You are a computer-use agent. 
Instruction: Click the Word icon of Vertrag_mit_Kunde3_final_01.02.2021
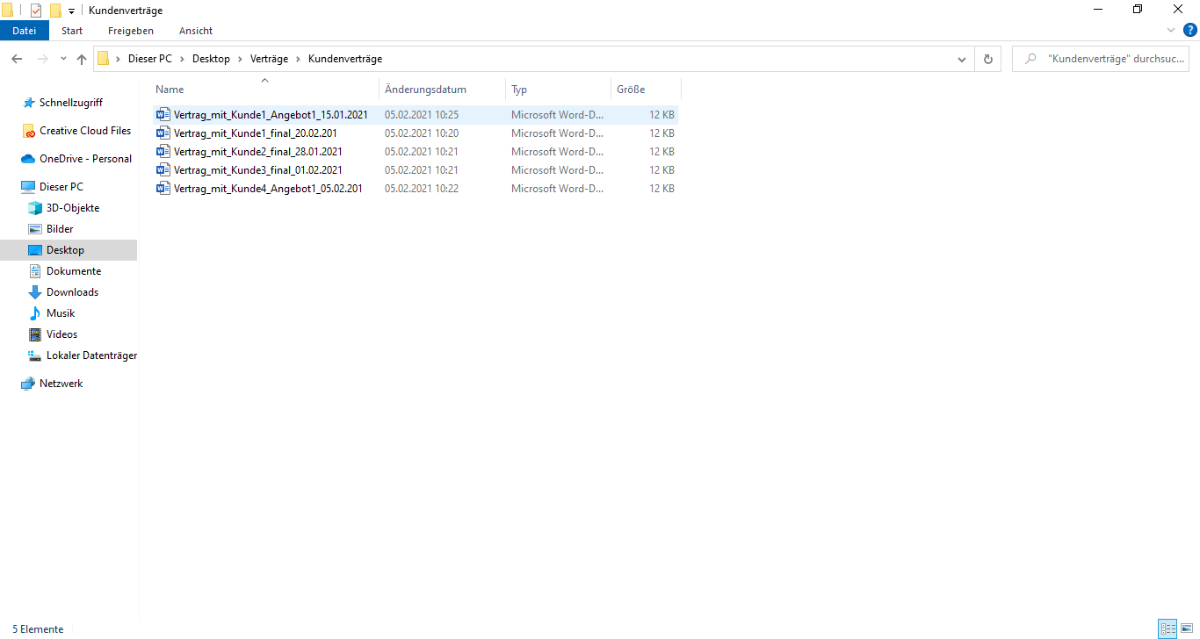[163, 170]
